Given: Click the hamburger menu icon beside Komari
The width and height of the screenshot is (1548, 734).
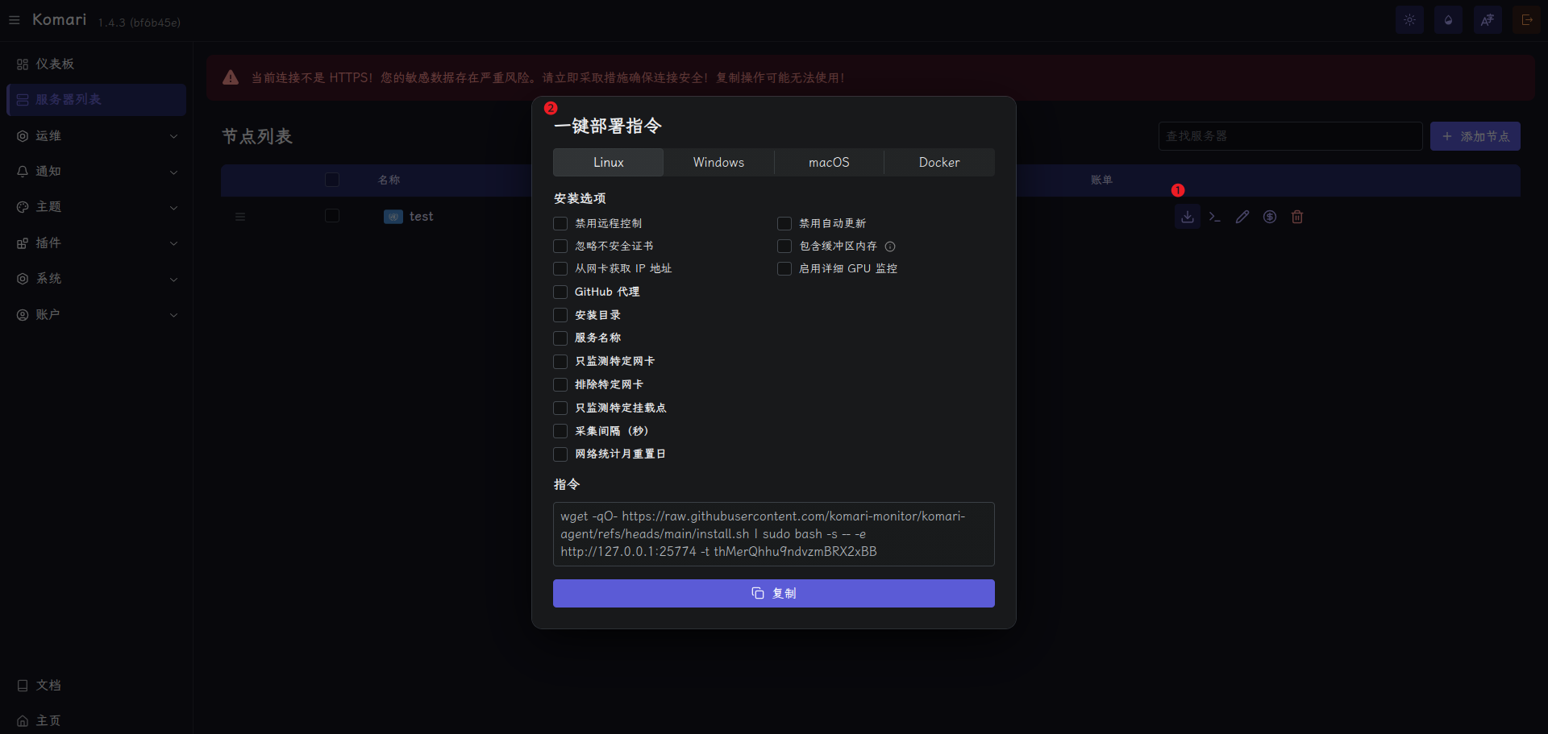Looking at the screenshot, I should (x=14, y=20).
